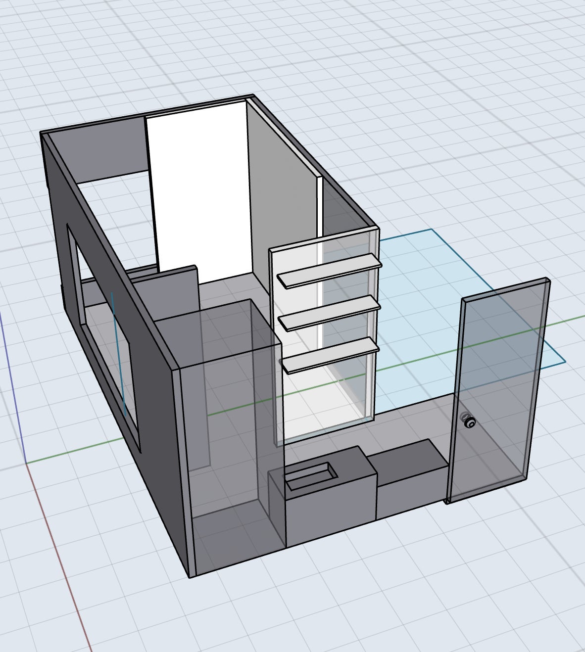Screen dimensions: 585x652
Task: Select the interior low partition wall
Action: (176, 292)
